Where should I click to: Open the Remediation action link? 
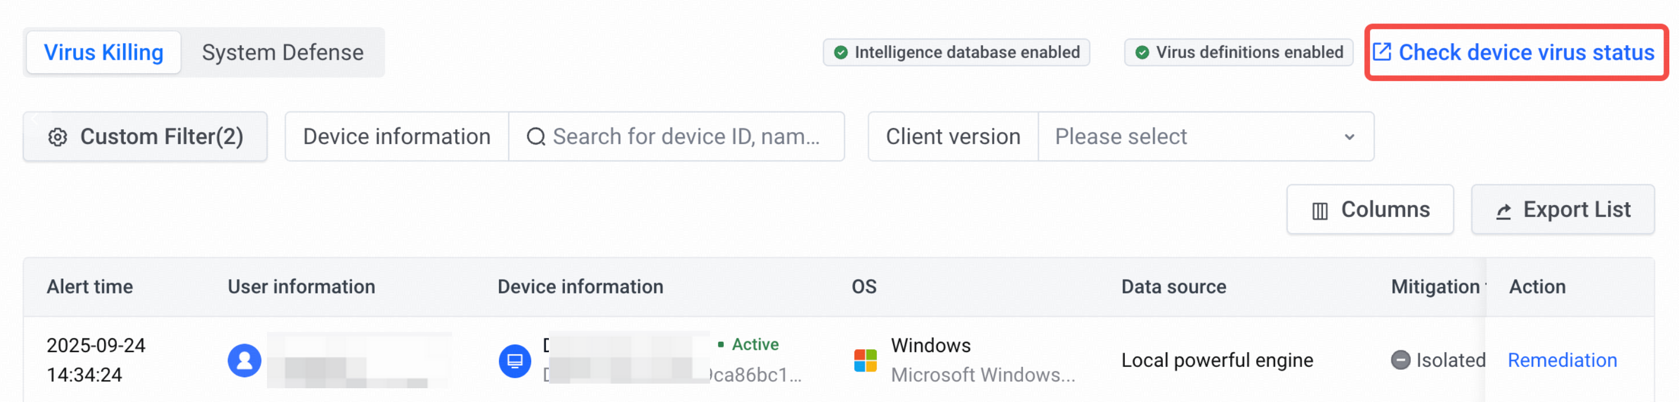(x=1562, y=360)
